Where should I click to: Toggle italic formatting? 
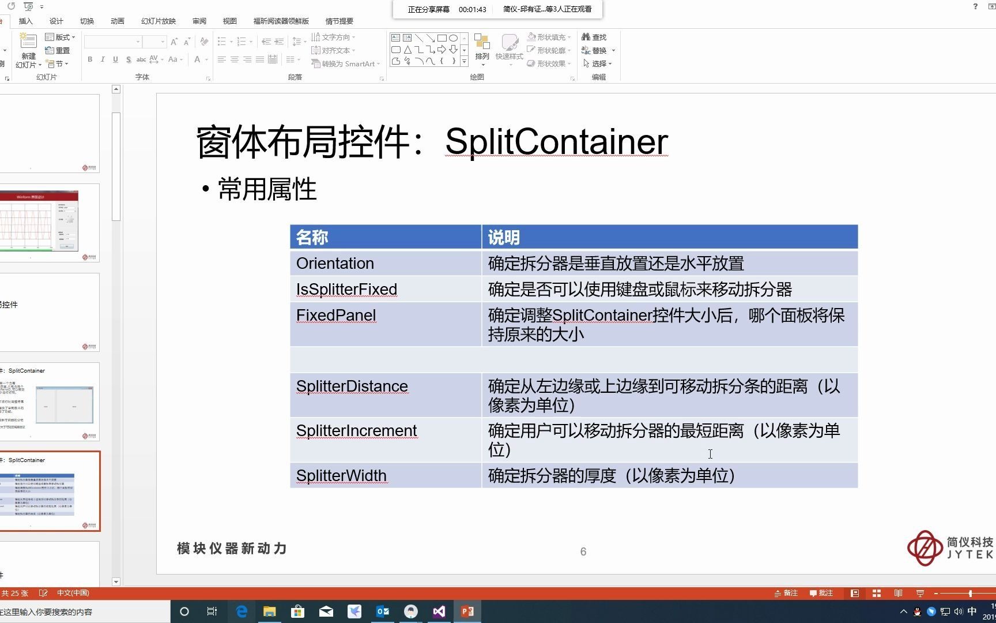click(x=102, y=59)
